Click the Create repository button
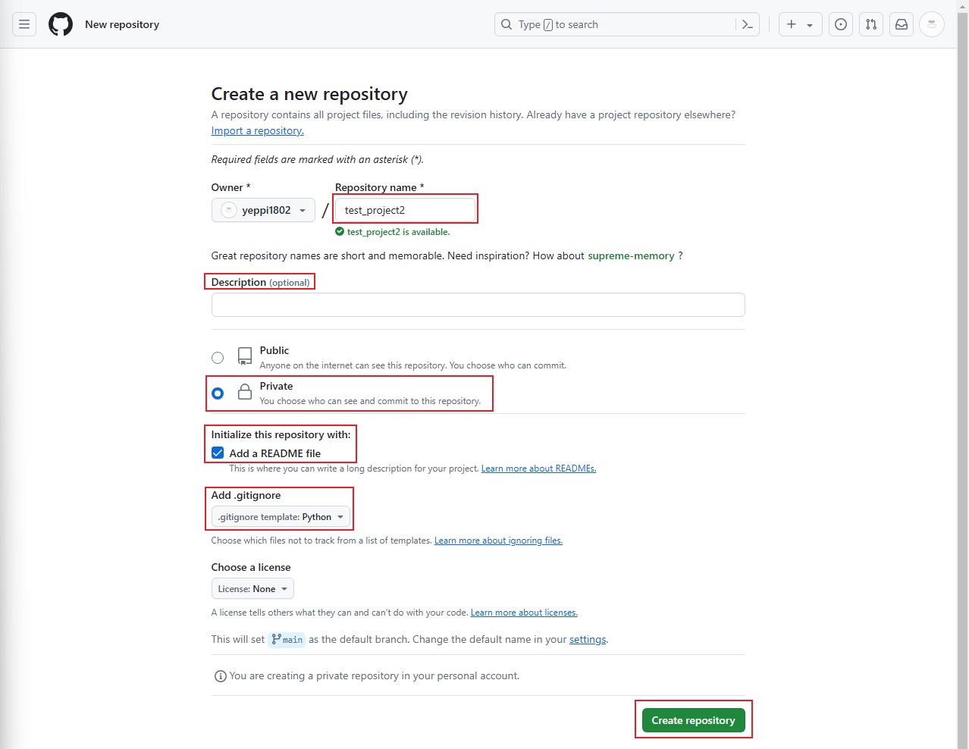Screen dimensions: 969x749 [x=693, y=720]
